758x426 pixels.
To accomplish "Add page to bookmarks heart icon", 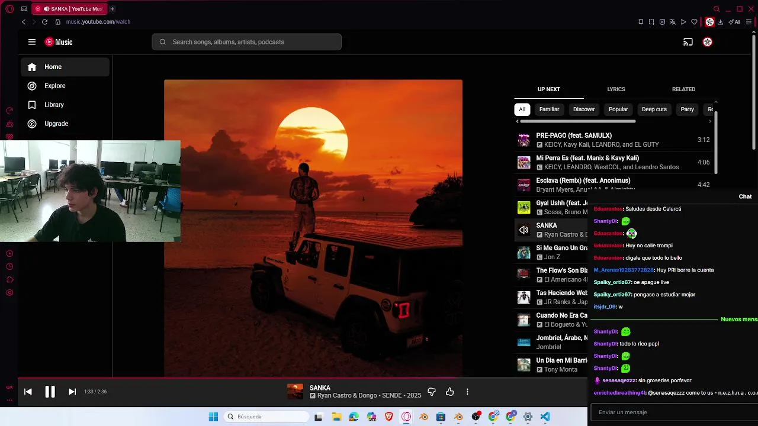I will pos(694,22).
